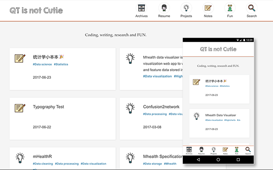Viewport: 273px width, 170px height.
Task: Tap the Archives icon in mobile bottom bar
Action: 189,150
